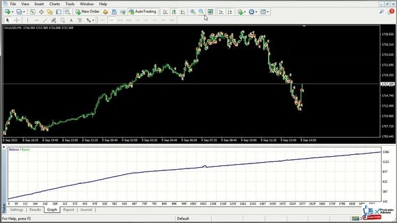
Task: Open the search magnifier at top right
Action: (x=381, y=12)
